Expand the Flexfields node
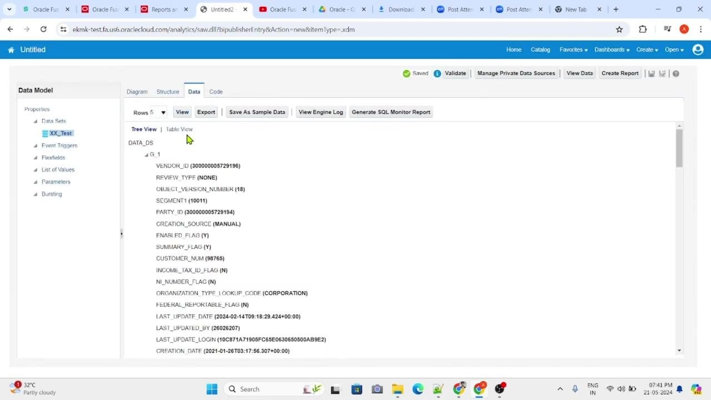Screen dimensions: 711x400 [x=36, y=158]
